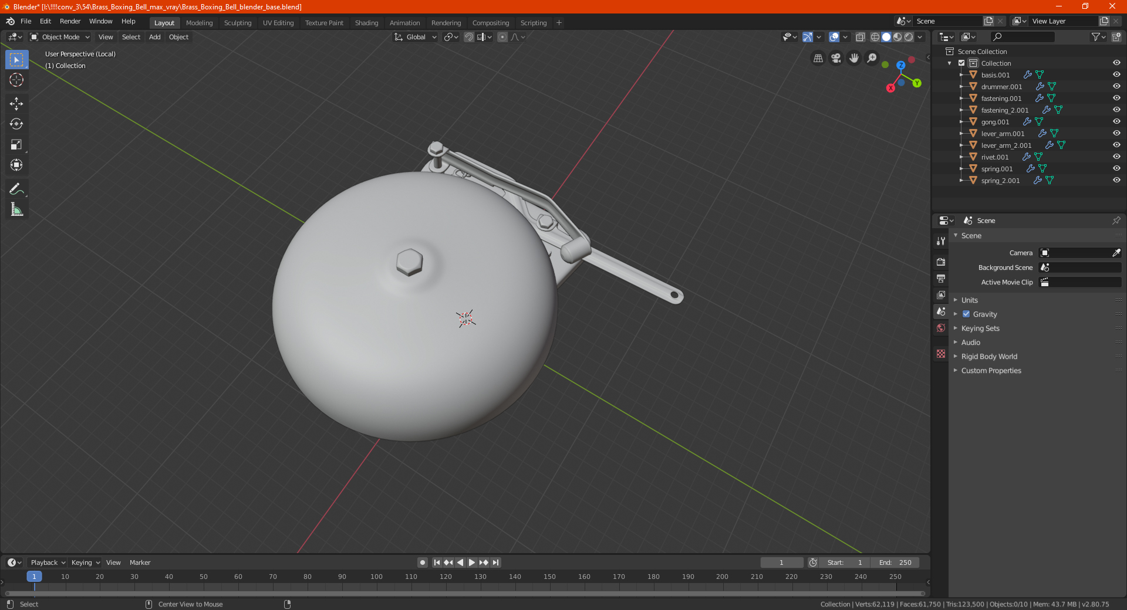Open the World properties tab
The width and height of the screenshot is (1127, 610).
point(941,328)
